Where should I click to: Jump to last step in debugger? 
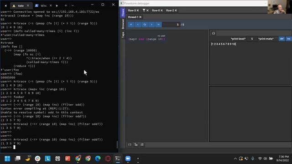click(x=158, y=25)
